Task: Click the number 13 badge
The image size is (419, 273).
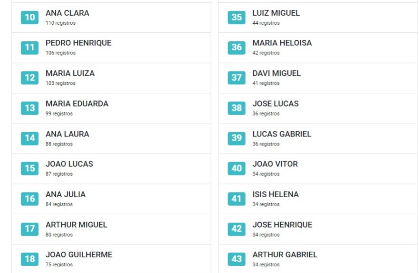Action: click(x=29, y=108)
